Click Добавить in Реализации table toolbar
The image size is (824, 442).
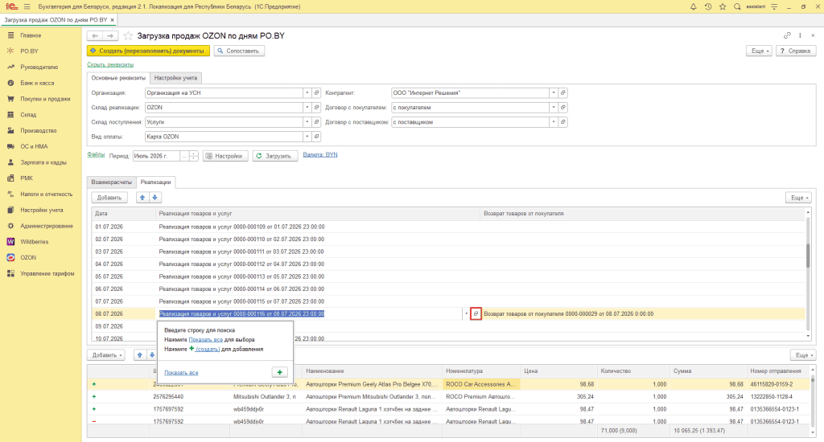(109, 198)
